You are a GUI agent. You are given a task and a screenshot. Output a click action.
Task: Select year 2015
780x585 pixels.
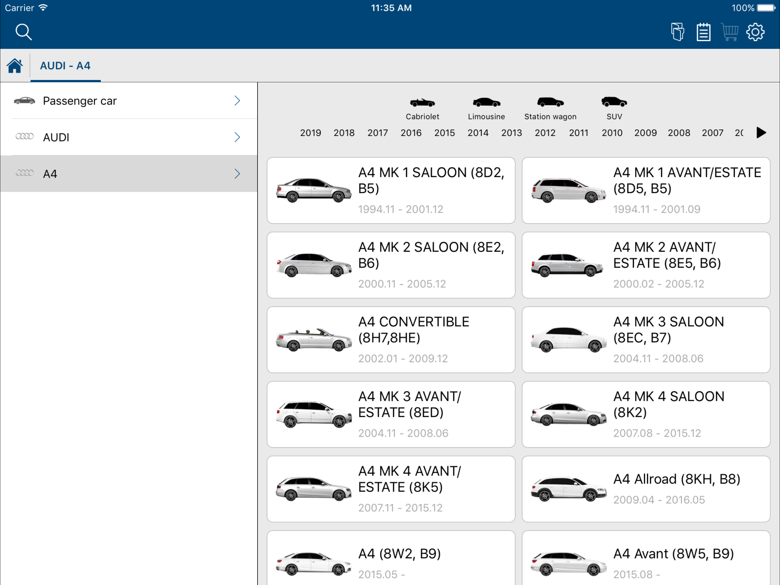click(444, 133)
